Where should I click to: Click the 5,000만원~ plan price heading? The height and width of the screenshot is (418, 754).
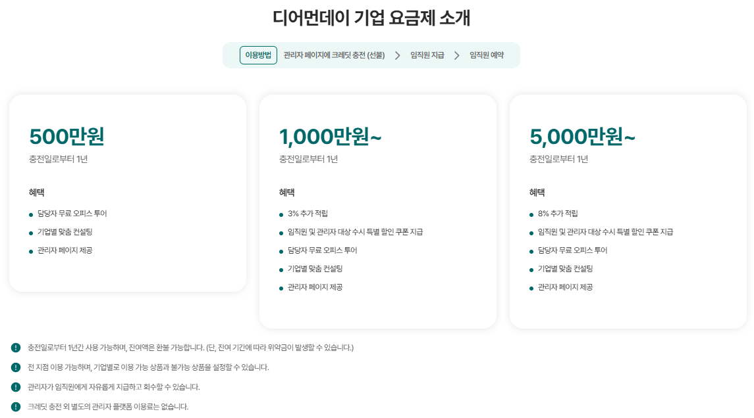click(x=582, y=137)
